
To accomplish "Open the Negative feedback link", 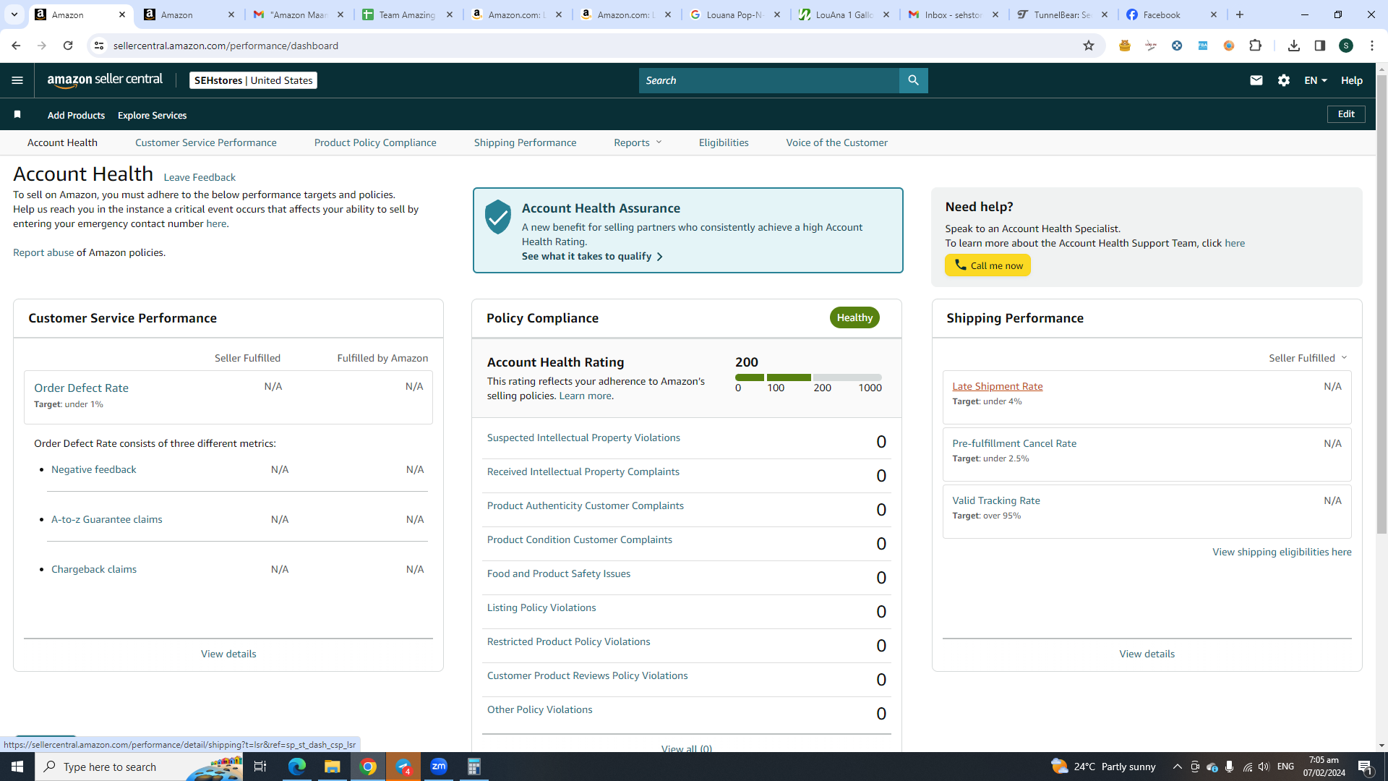I will tap(93, 469).
